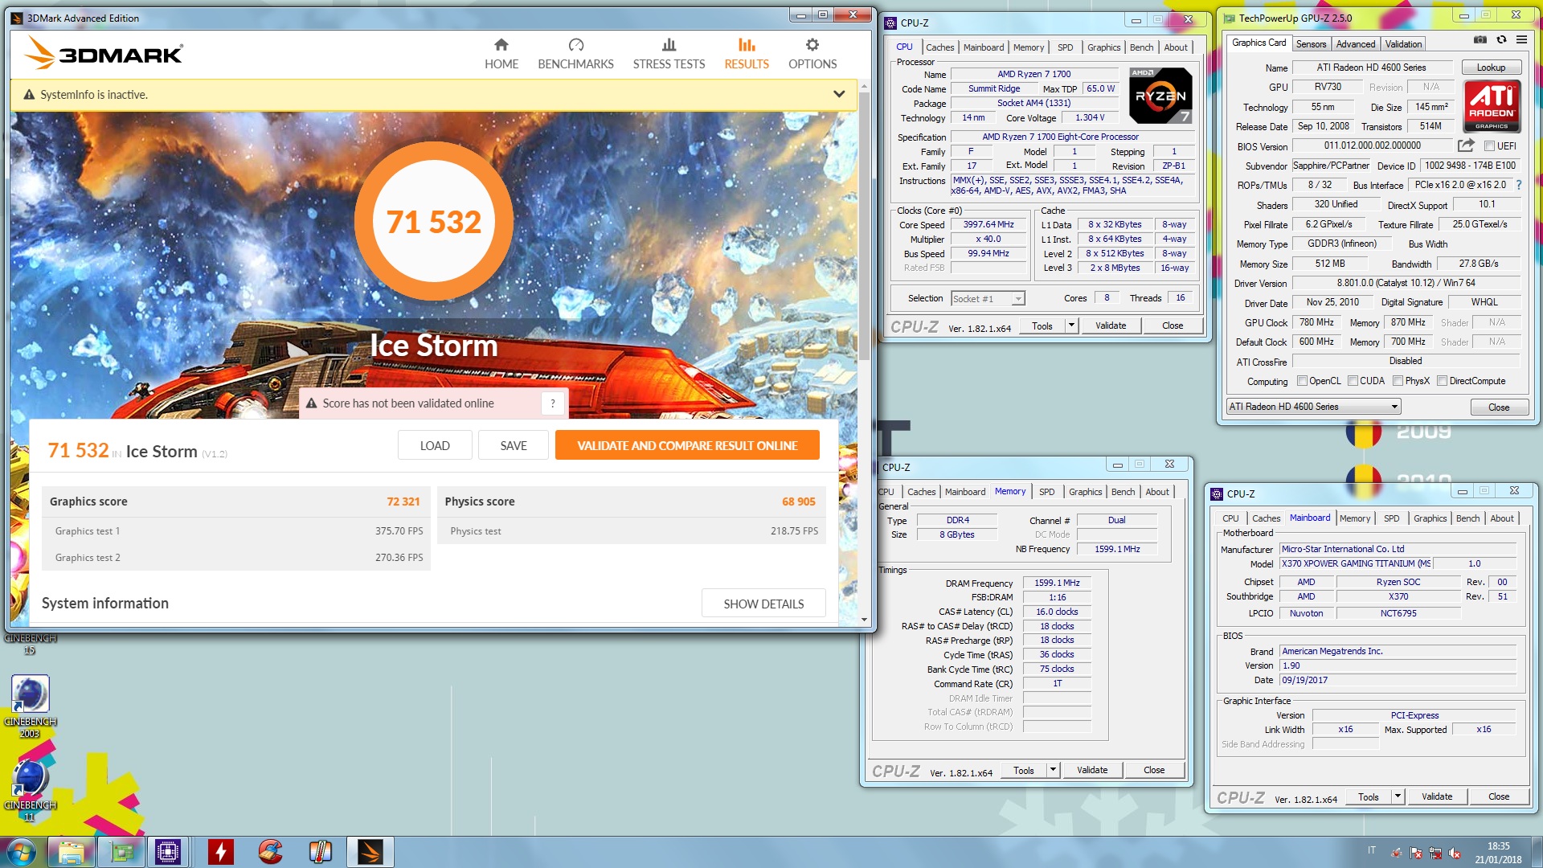1543x868 pixels.
Task: Launch CCleaner from the taskbar
Action: point(271,852)
